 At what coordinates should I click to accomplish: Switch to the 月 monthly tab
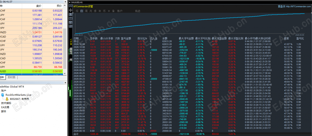point(90,11)
